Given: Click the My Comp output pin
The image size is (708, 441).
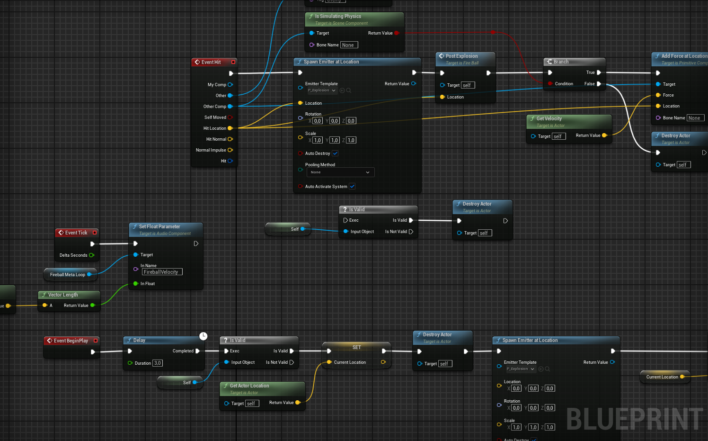Looking at the screenshot, I should point(230,85).
